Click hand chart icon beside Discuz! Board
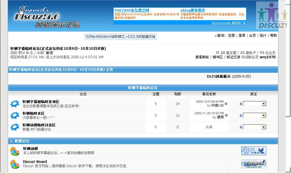This screenshot has height=174, width=291. (x=15, y=164)
